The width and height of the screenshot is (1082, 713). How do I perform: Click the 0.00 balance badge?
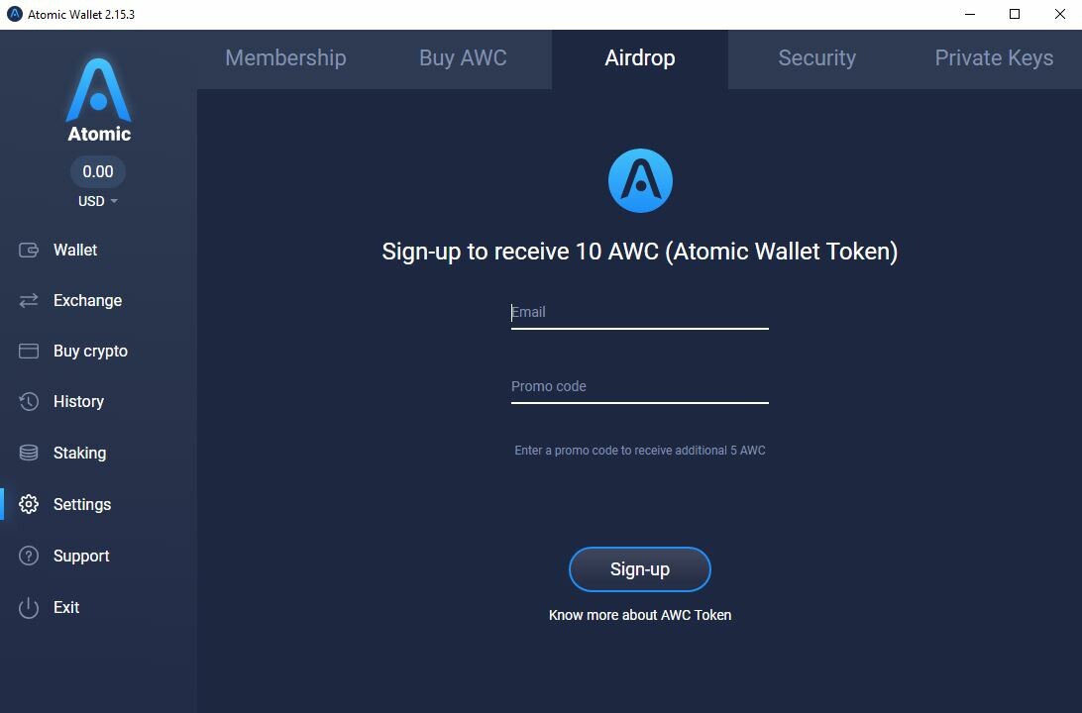(98, 171)
